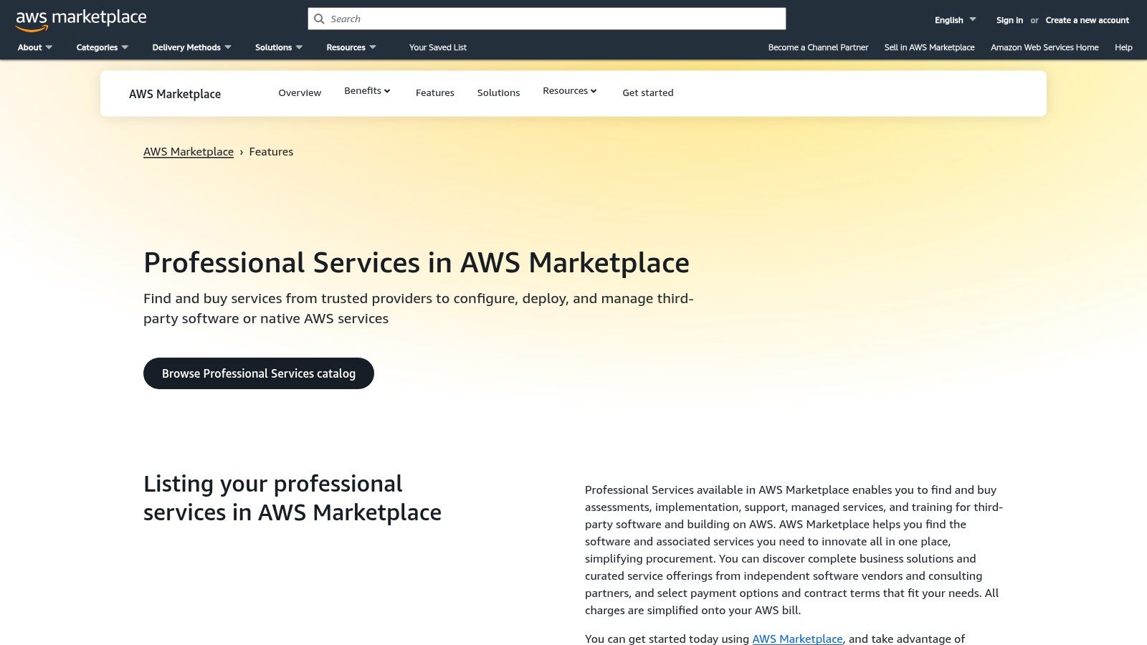Open Your Saved List
This screenshot has height=645, width=1147.
click(437, 47)
